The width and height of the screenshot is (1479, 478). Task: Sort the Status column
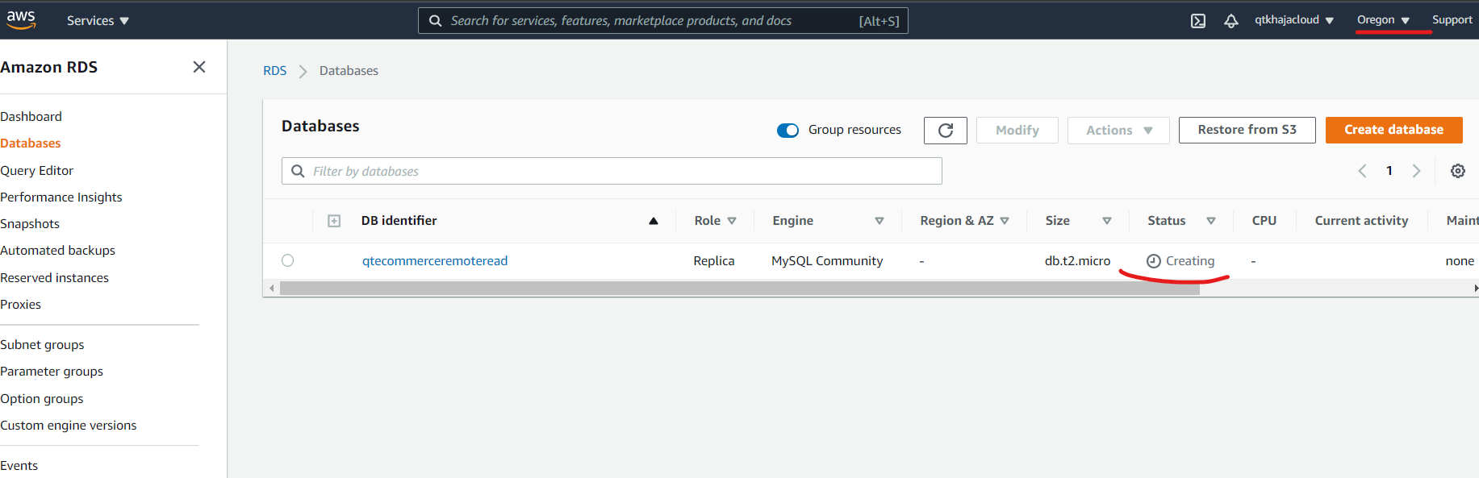[1211, 221]
